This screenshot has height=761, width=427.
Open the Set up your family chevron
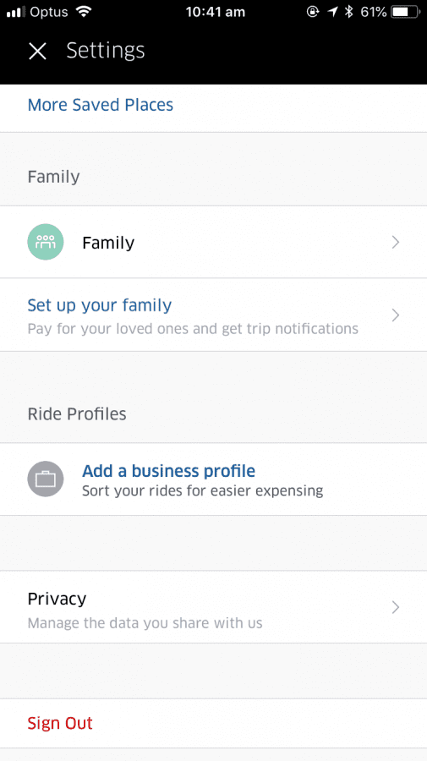click(x=396, y=315)
